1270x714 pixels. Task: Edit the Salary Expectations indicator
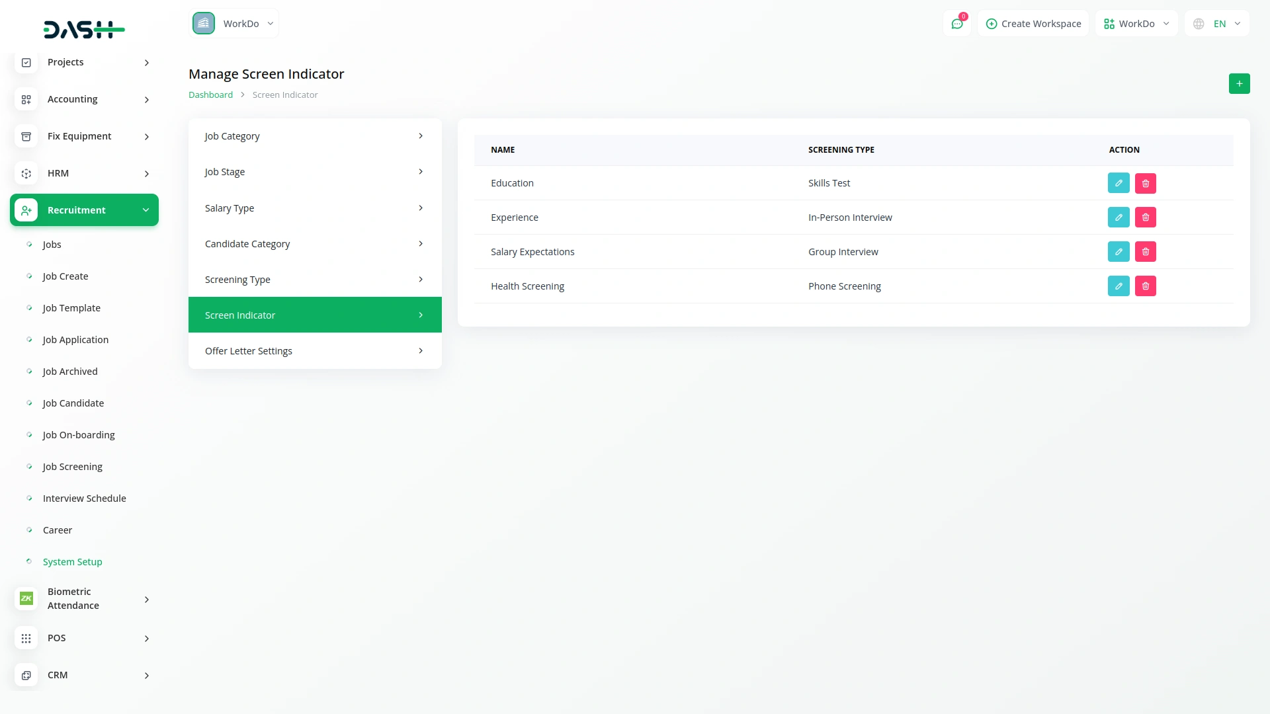pyautogui.click(x=1119, y=252)
